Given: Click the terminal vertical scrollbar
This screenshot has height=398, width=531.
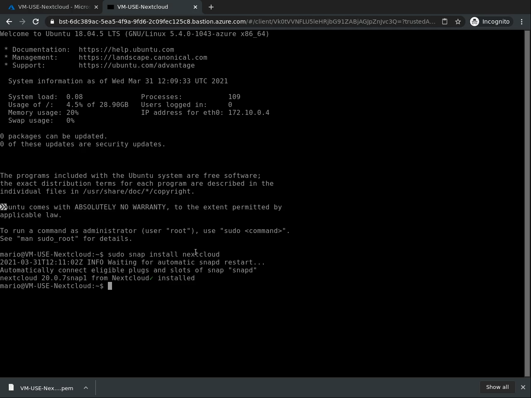Looking at the screenshot, I should (x=527, y=203).
